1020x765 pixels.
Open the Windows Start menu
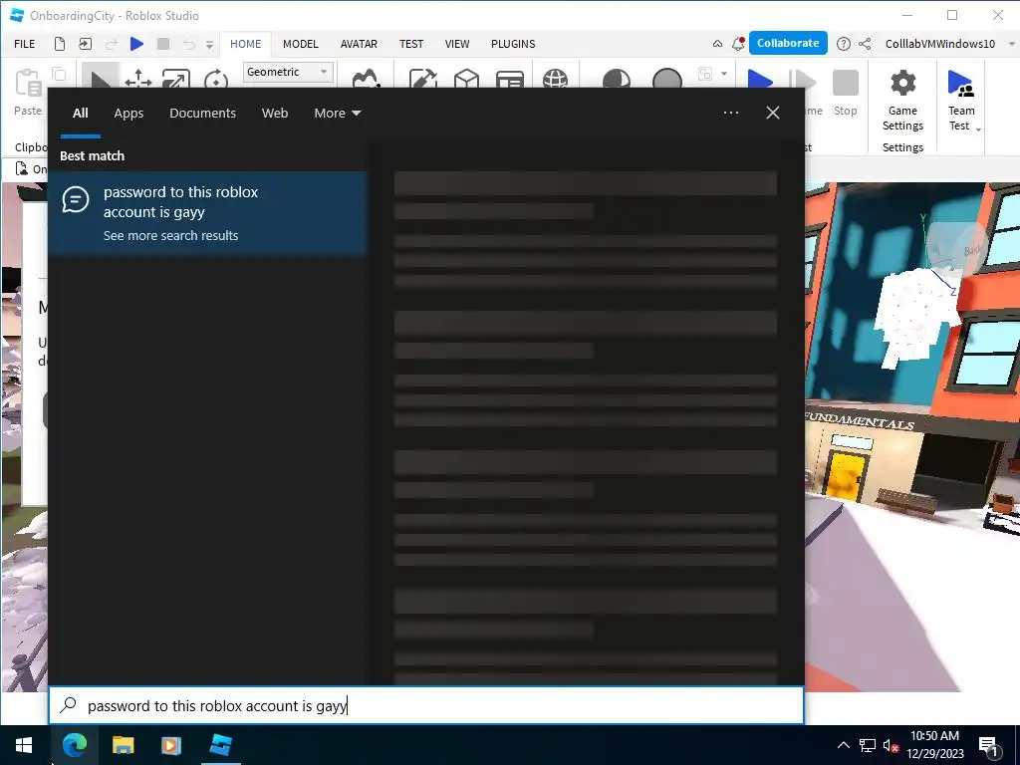[24, 745]
